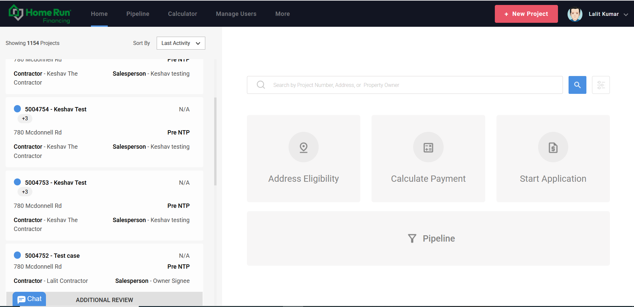Switch to the Pipeline navigation tab
The height and width of the screenshot is (307, 634).
(x=138, y=14)
